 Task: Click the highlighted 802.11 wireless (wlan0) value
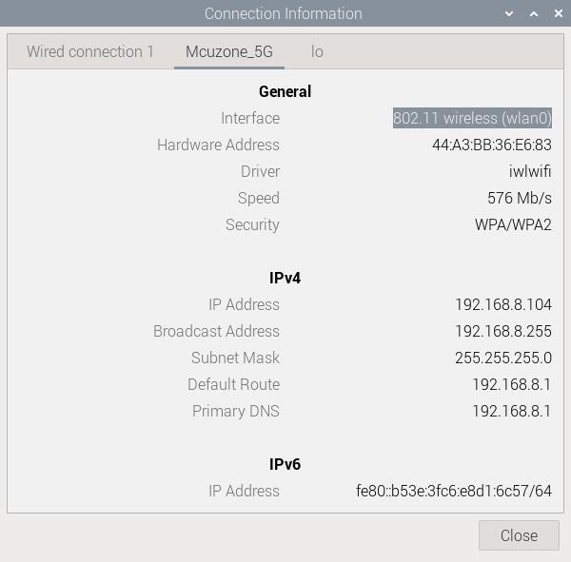tap(472, 119)
